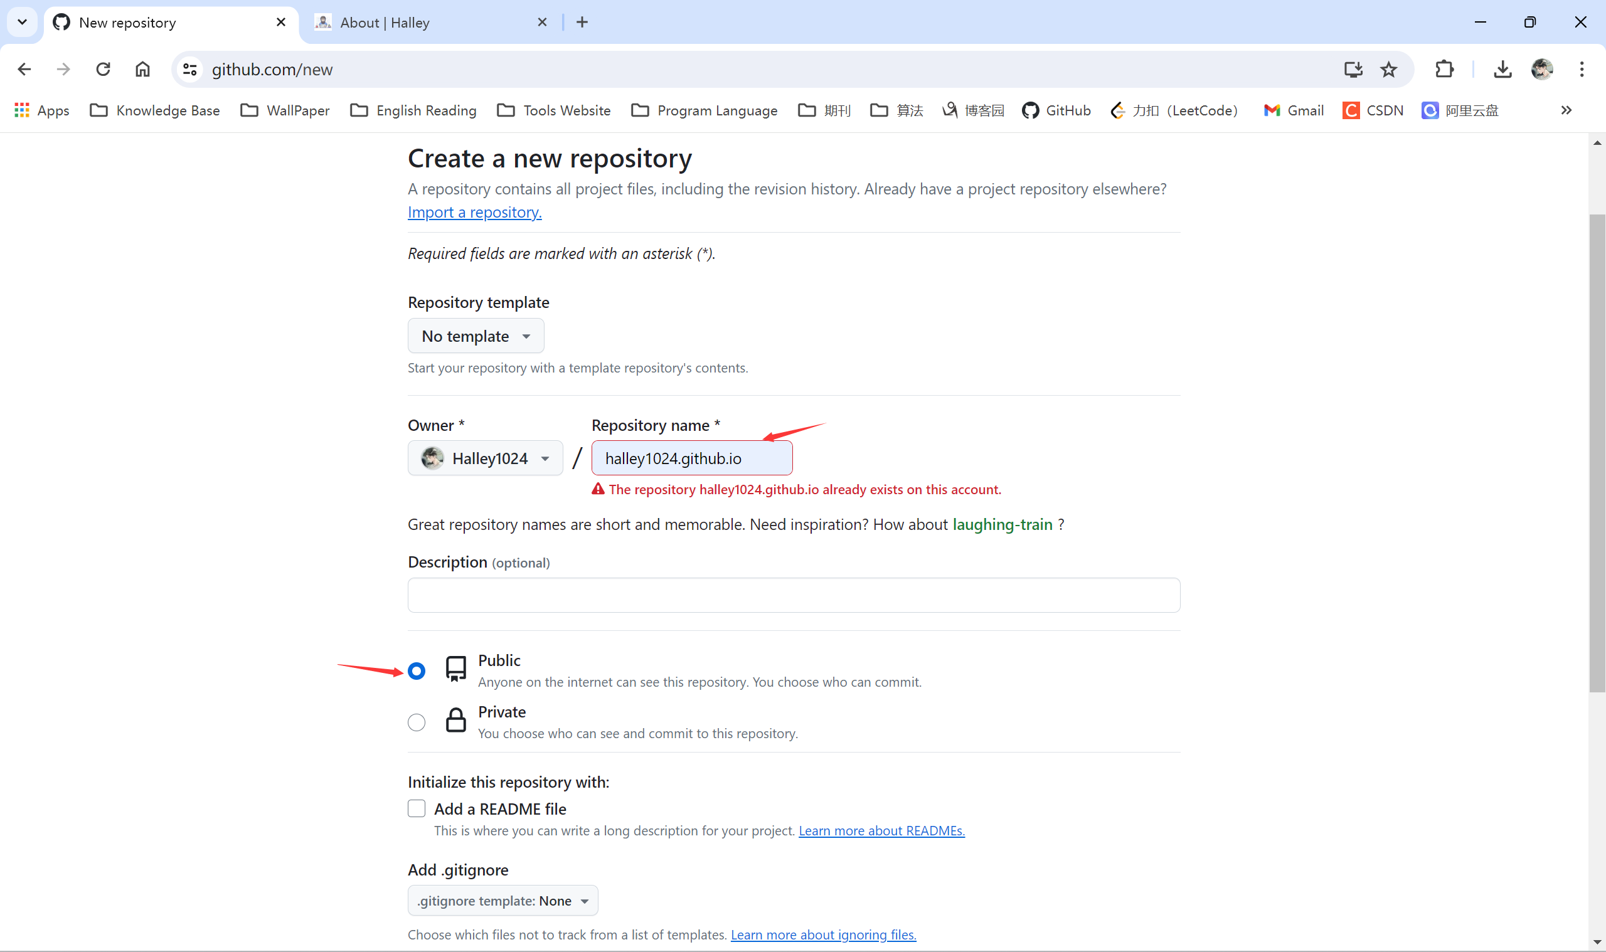Click the Import a repository link
This screenshot has height=952, width=1606.
(x=474, y=213)
